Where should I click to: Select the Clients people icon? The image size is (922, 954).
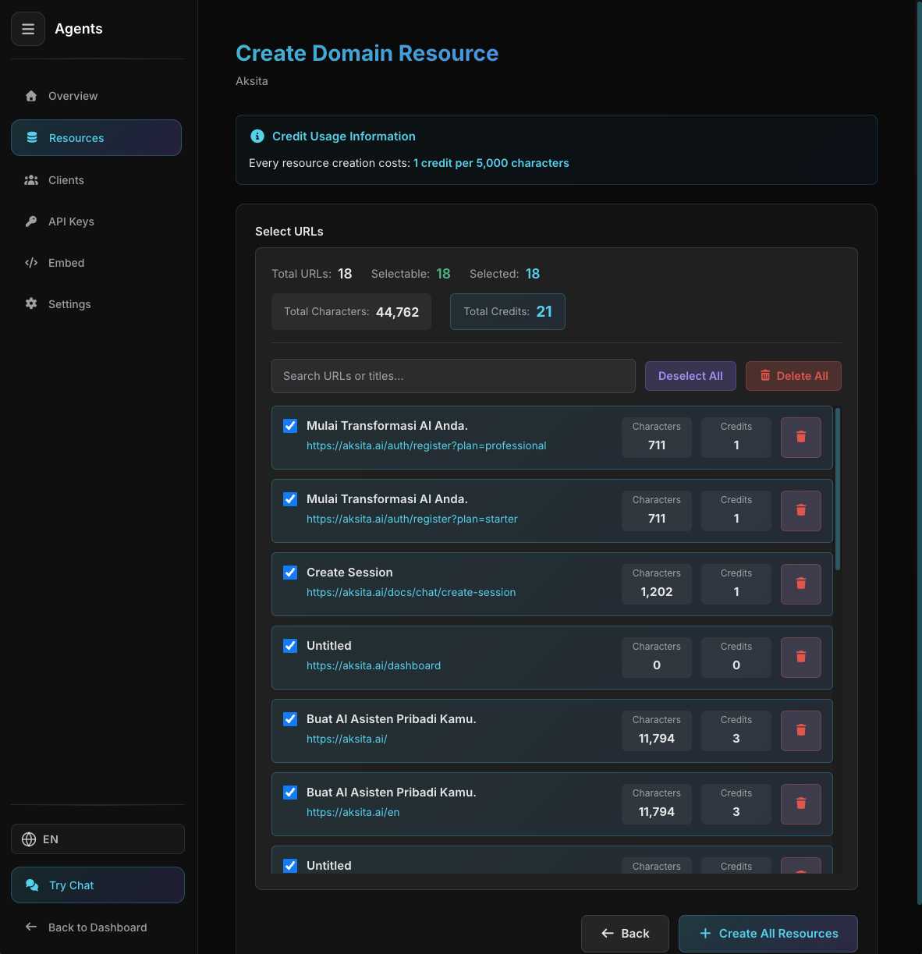(x=31, y=179)
